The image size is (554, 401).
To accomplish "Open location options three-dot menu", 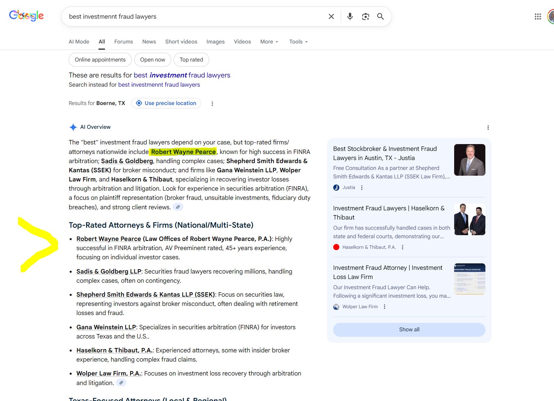I will [212, 104].
